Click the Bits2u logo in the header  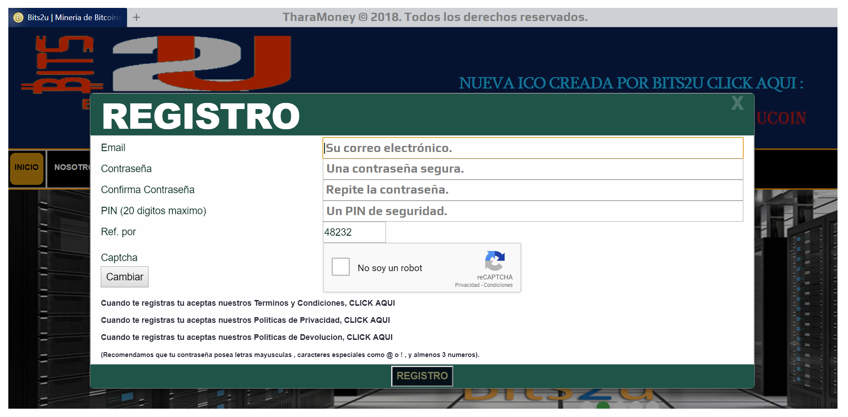point(155,64)
